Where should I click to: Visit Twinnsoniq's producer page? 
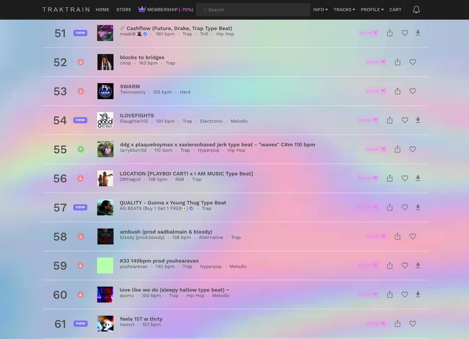point(133,92)
